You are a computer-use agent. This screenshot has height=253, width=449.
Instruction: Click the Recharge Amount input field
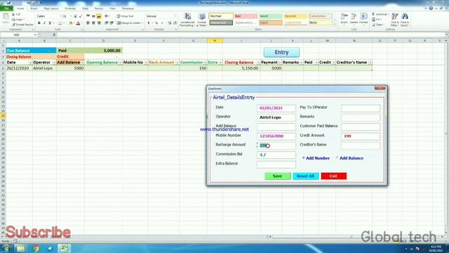pyautogui.click(x=276, y=145)
